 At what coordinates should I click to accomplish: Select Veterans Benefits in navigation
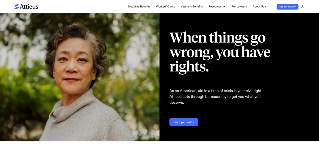192,7
